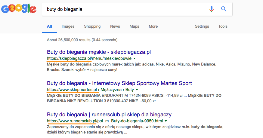Click the www.runnersclub.pl green URL
263x138 pixels.
pos(105,121)
